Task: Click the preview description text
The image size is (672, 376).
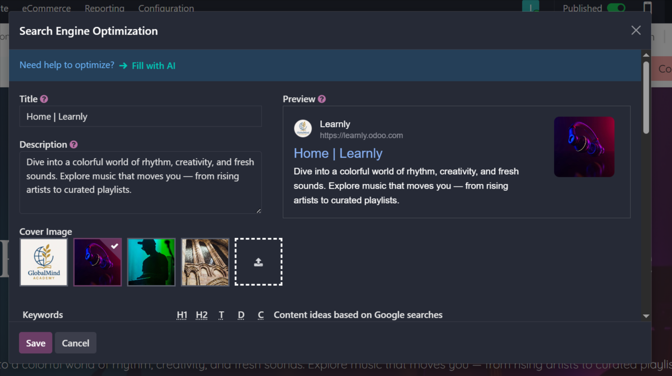Action: [406, 186]
